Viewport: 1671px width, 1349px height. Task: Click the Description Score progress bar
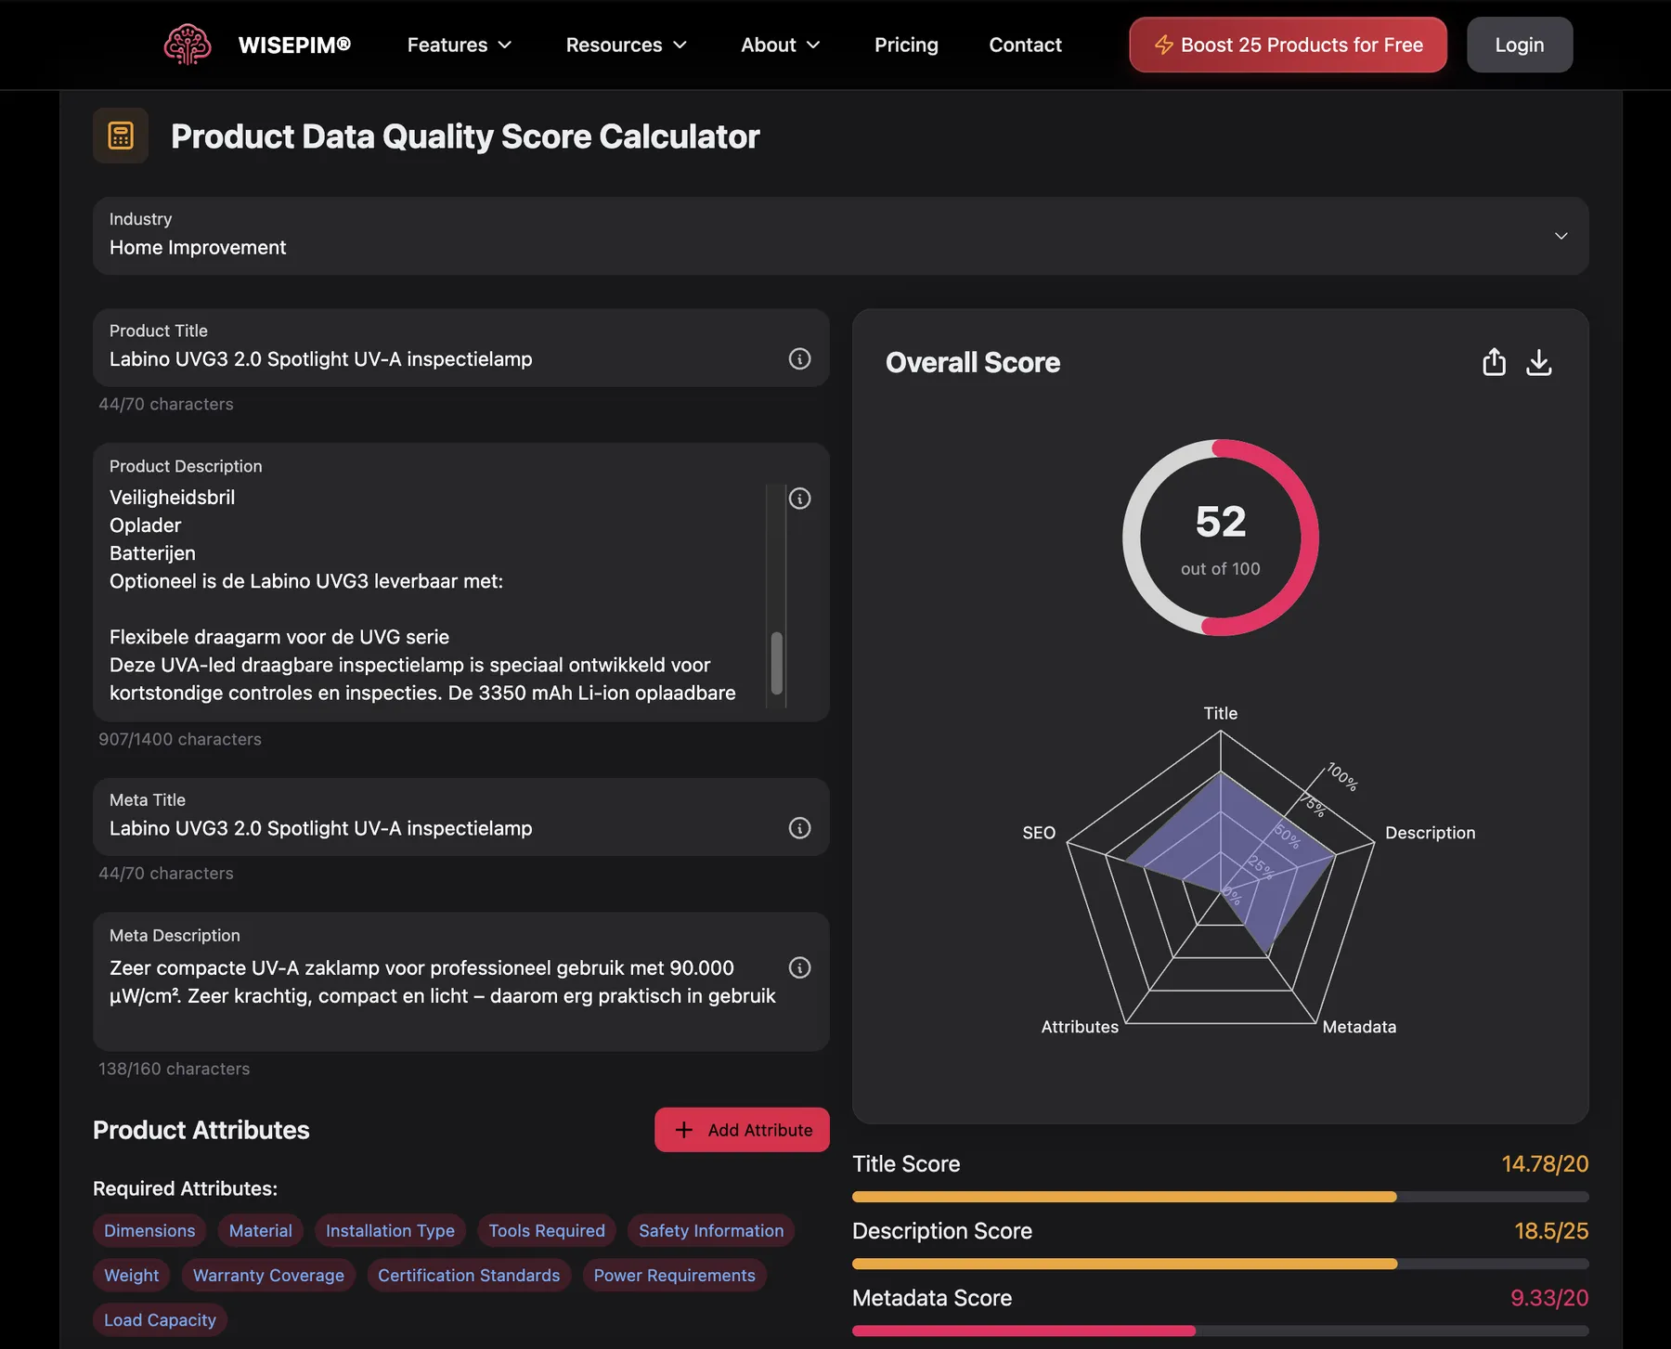pos(1221,1264)
